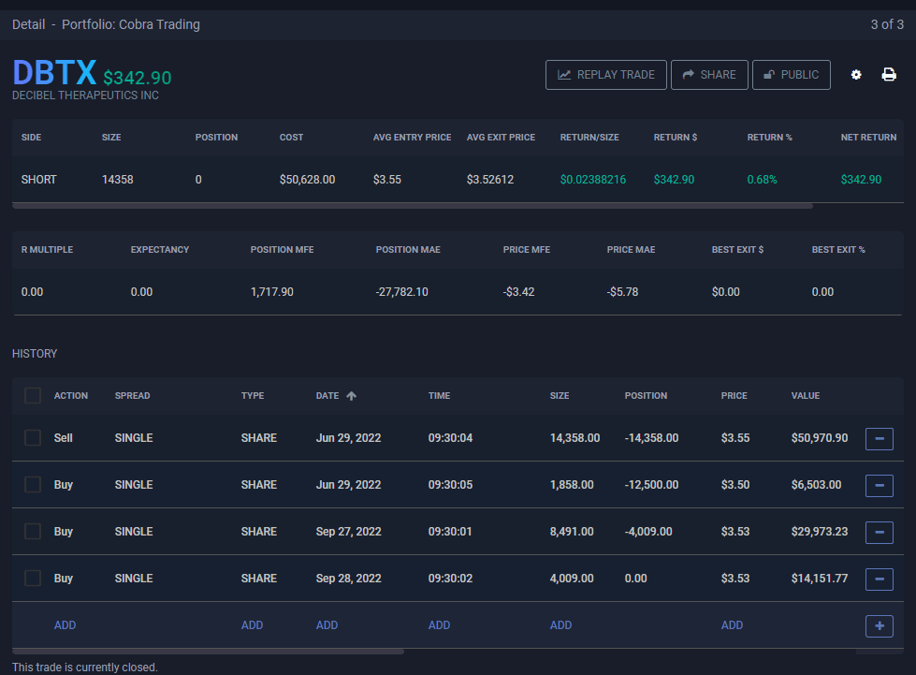Share this DBTX trade
This screenshot has width=916, height=675.
coord(708,75)
